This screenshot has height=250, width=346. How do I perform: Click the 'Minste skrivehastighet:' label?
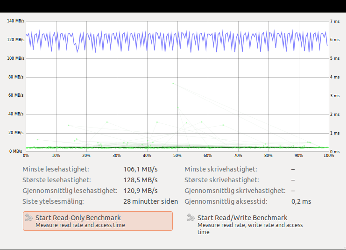221,169
